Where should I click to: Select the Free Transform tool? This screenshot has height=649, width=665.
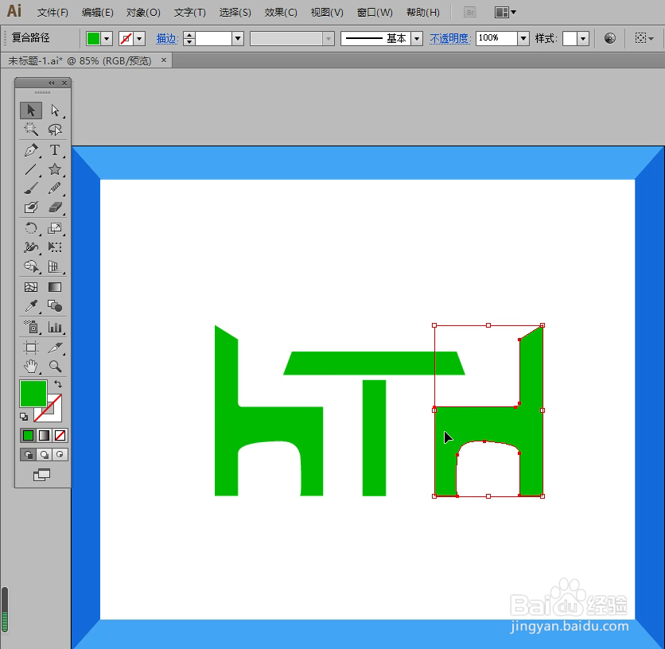pos(55,247)
